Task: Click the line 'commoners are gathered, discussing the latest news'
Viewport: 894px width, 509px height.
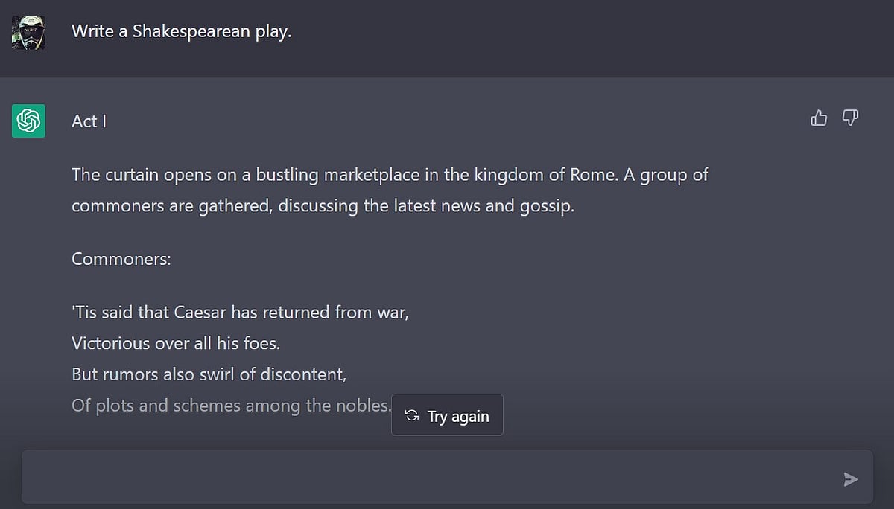Action: pos(323,206)
